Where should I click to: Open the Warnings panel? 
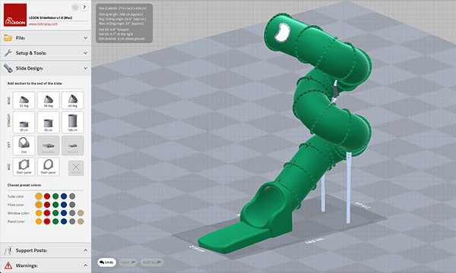tap(46, 265)
